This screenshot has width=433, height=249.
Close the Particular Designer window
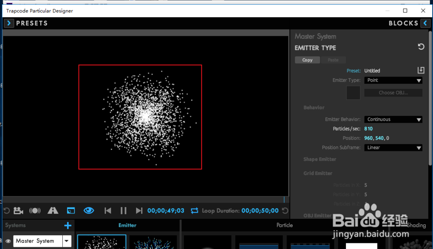pyautogui.click(x=423, y=10)
